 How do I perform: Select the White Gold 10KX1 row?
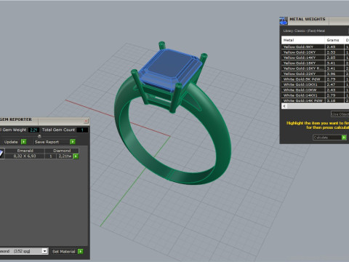pyautogui.click(x=315, y=84)
